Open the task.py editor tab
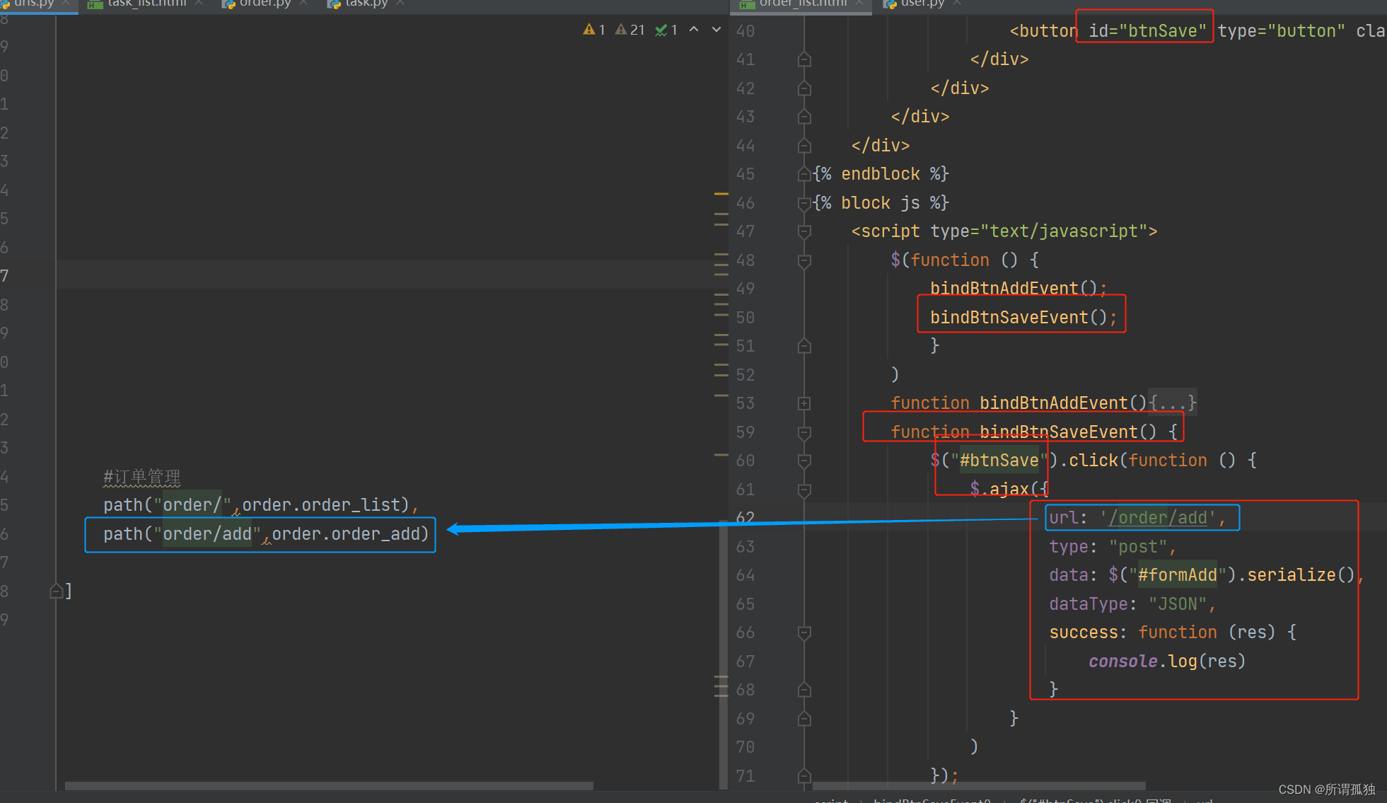1387x803 pixels. coord(366,4)
